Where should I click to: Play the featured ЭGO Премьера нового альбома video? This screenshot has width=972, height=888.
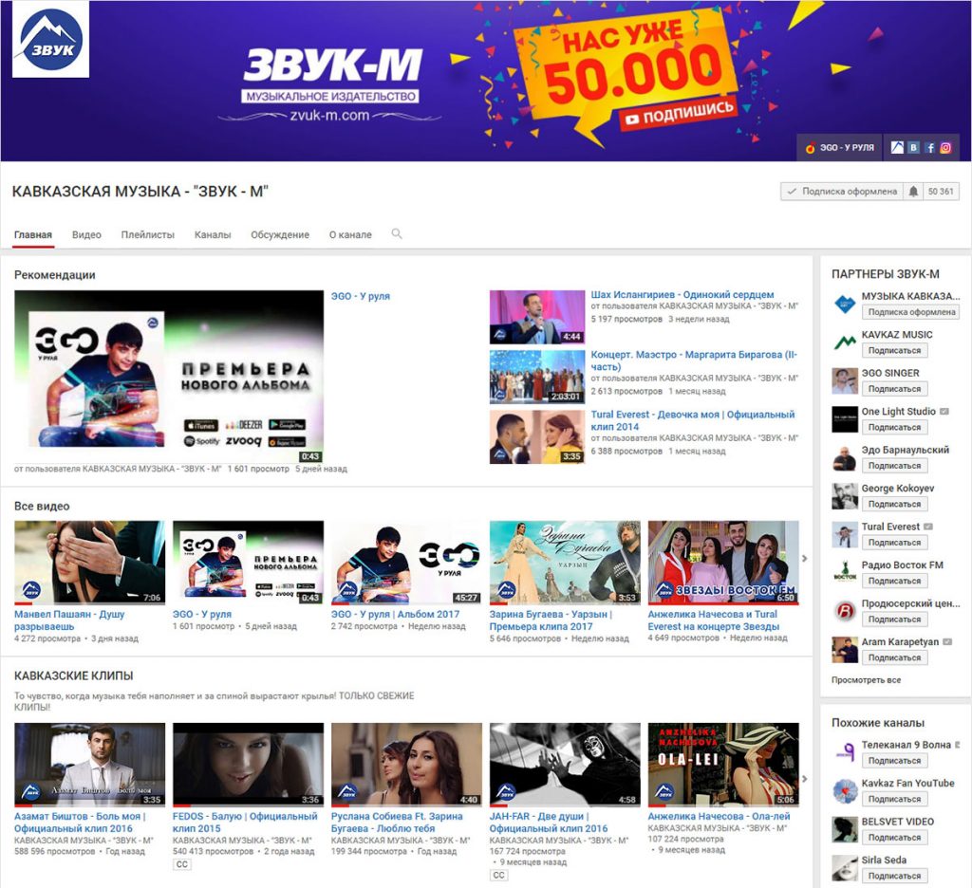pyautogui.click(x=169, y=377)
